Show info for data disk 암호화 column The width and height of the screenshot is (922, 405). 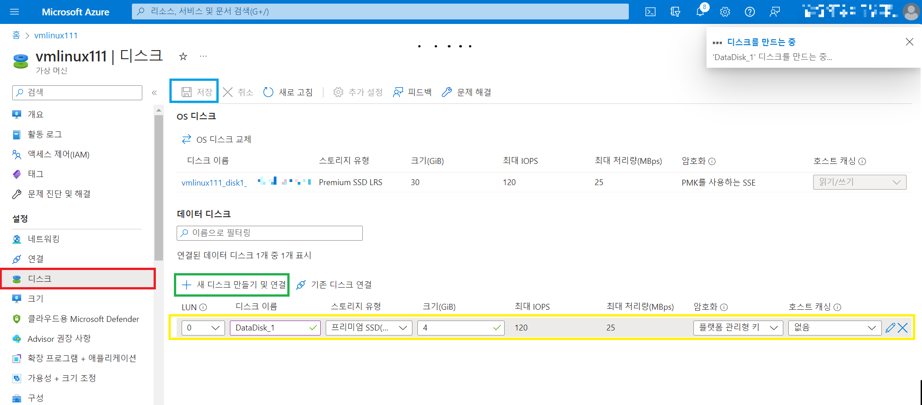(724, 307)
